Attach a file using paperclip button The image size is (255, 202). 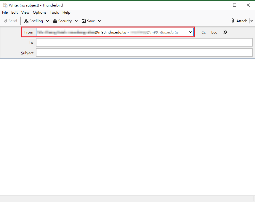click(x=239, y=21)
